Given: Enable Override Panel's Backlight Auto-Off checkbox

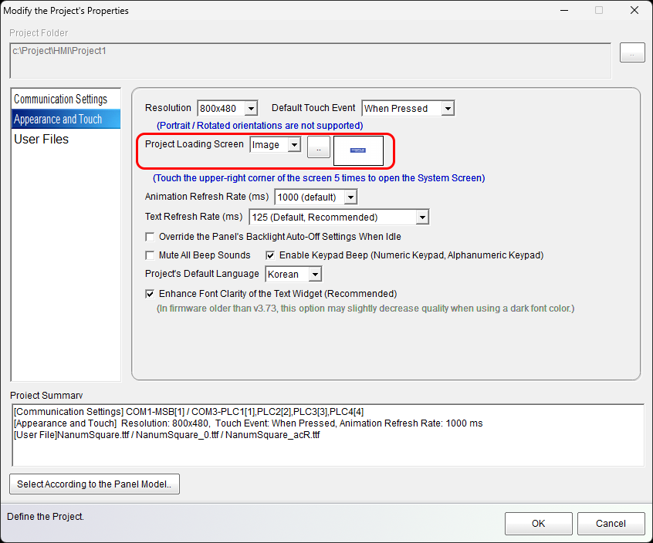Looking at the screenshot, I should click(151, 237).
